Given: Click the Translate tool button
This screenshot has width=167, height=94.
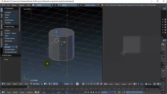Looking at the screenshot, I should [x=11, y=12].
